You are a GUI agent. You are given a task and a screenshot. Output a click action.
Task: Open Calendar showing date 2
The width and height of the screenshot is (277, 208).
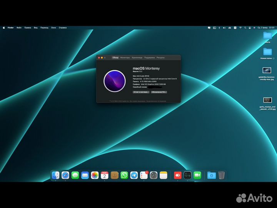(x=105, y=175)
